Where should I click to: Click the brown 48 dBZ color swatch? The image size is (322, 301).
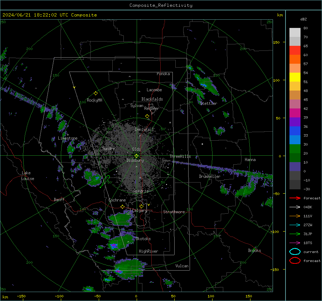(x=295, y=95)
